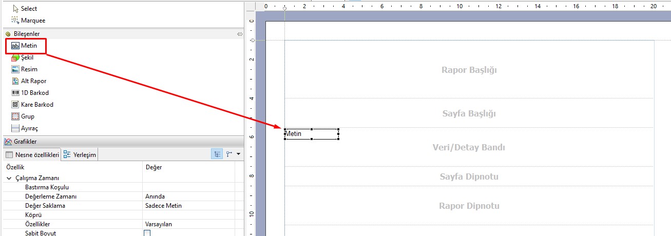Click the horizontal ruler guide marker
This screenshot has height=236, width=671.
pos(285,9)
